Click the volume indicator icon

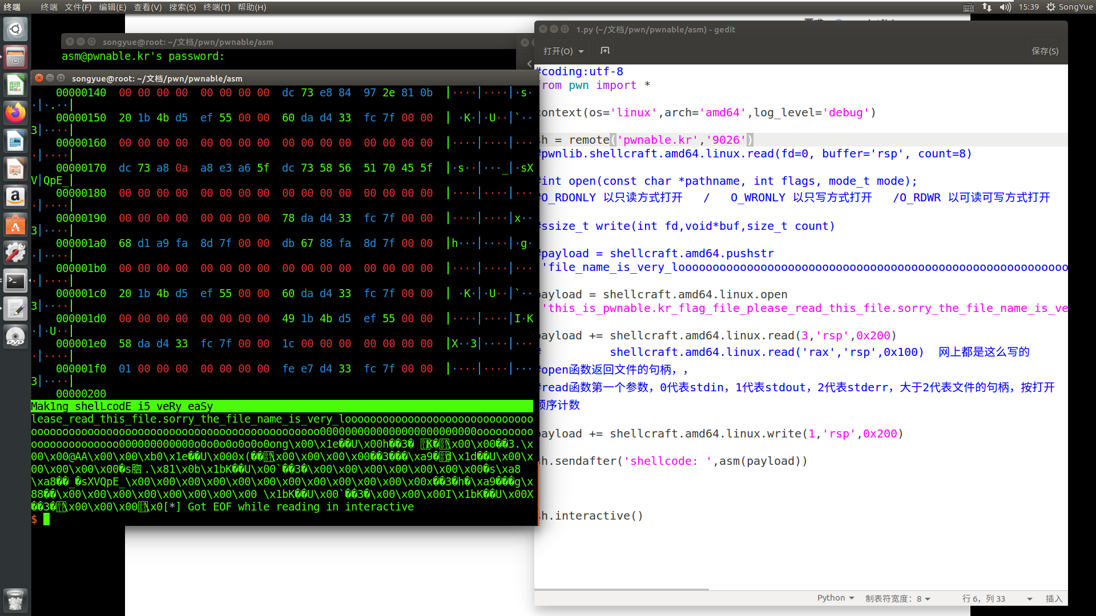tap(1005, 7)
